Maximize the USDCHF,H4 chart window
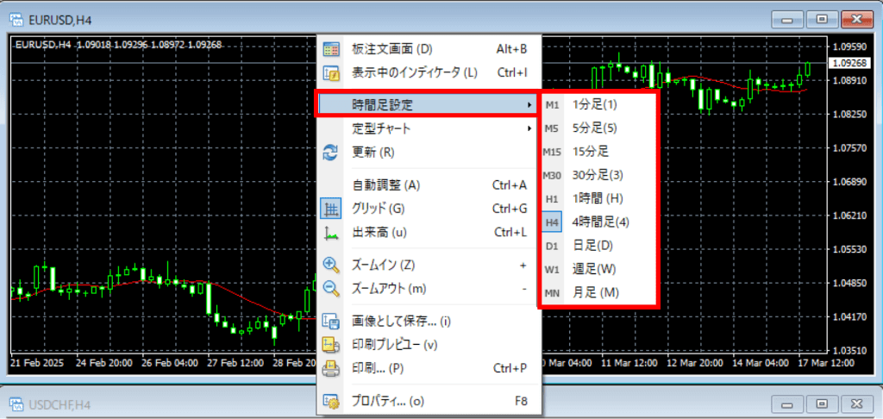This screenshot has height=419, width=883. click(822, 403)
